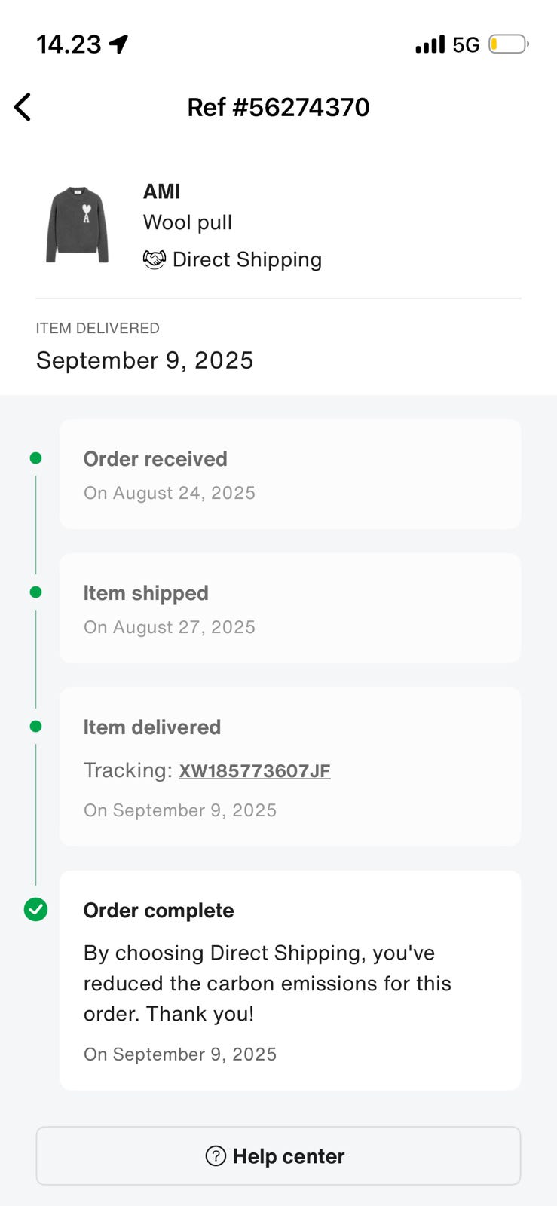Click the green Order complete checkmark
Image resolution: width=557 pixels, height=1206 pixels.
pyautogui.click(x=35, y=910)
